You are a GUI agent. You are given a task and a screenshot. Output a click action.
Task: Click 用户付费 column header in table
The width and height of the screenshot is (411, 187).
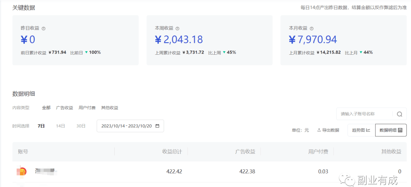(318, 151)
